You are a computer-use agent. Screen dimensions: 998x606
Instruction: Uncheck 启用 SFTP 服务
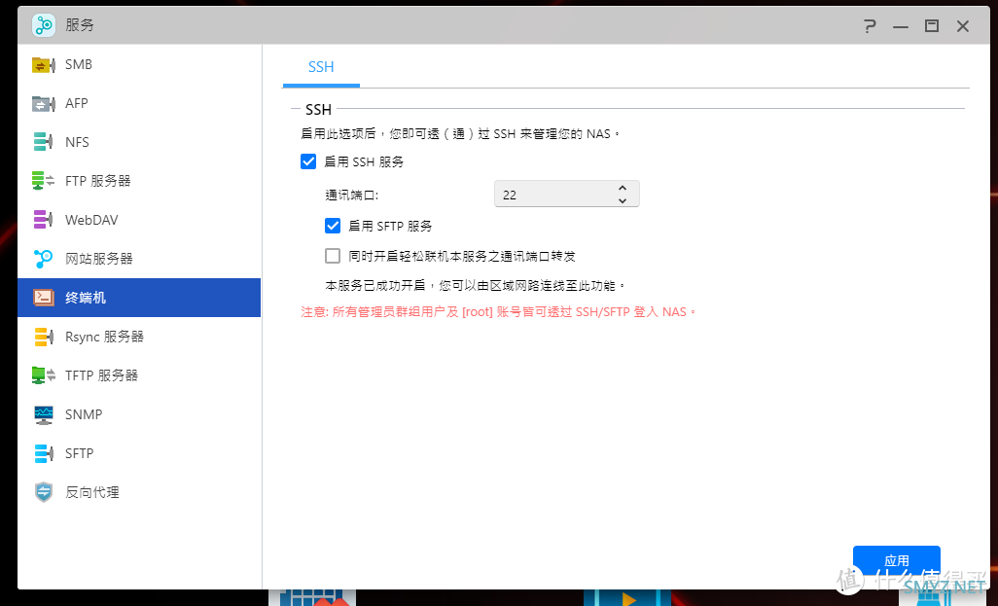click(333, 226)
